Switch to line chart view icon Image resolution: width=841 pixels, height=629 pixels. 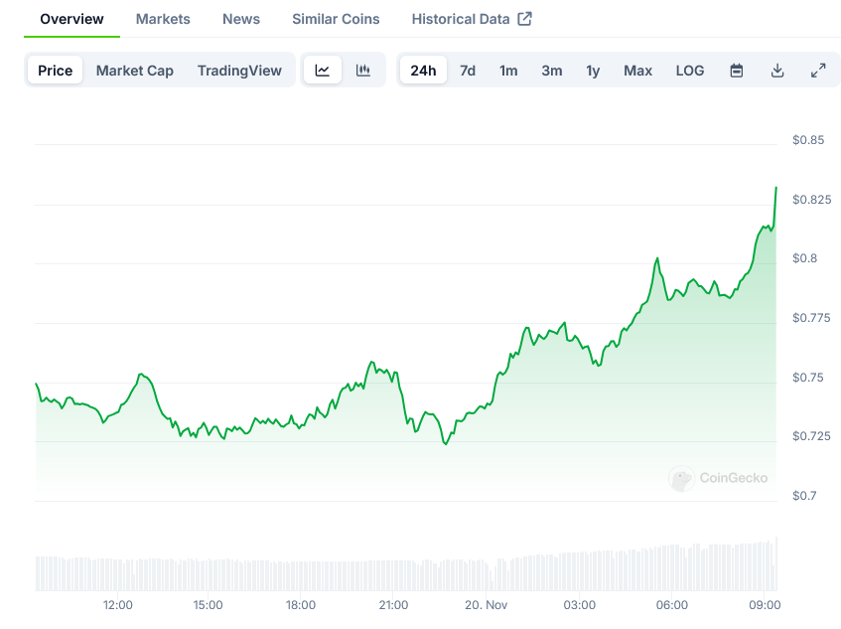pos(323,71)
